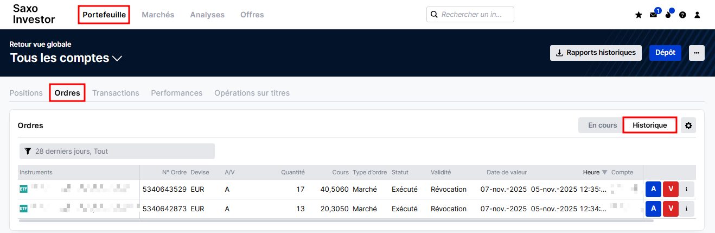
Task: Select the Historique orders view
Action: 649,125
